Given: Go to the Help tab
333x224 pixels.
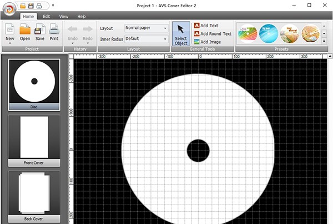Looking at the screenshot, I should pos(82,17).
